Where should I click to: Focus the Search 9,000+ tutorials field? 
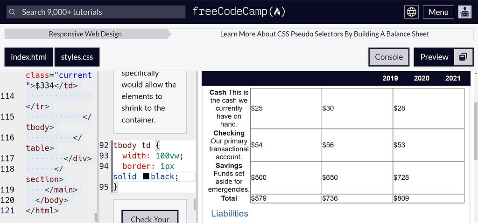(96, 12)
